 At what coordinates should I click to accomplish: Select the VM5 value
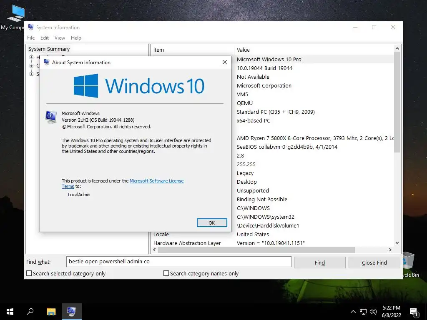pos(242,95)
